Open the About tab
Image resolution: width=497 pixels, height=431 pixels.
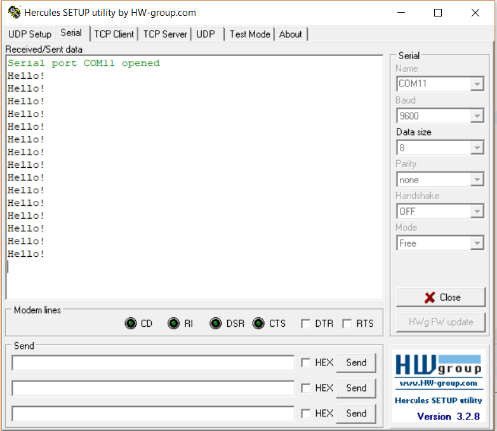tap(291, 34)
